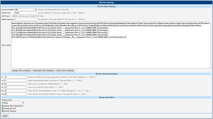The height and width of the screenshot is (119, 213).
Task: Click the 'Maximum difference receive sequence number' description
Action: pyautogui.click(x=62, y=77)
